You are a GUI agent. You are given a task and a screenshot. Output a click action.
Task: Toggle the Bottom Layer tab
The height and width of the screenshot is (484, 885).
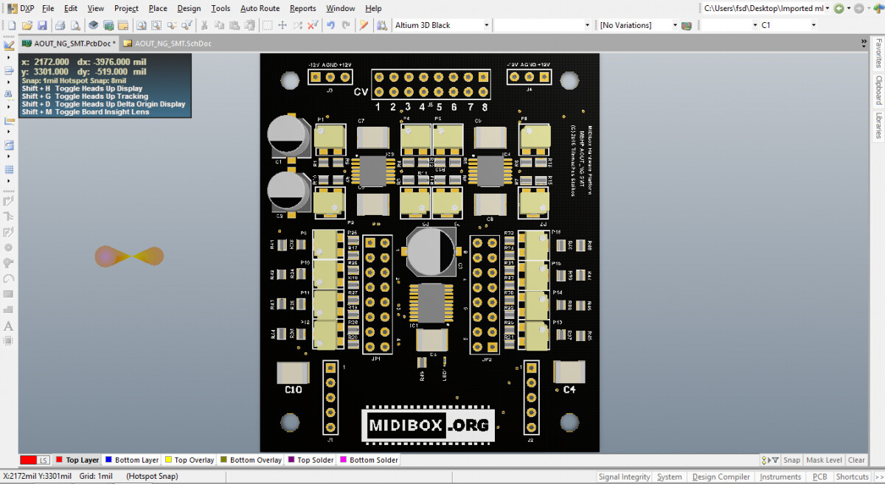coord(131,460)
